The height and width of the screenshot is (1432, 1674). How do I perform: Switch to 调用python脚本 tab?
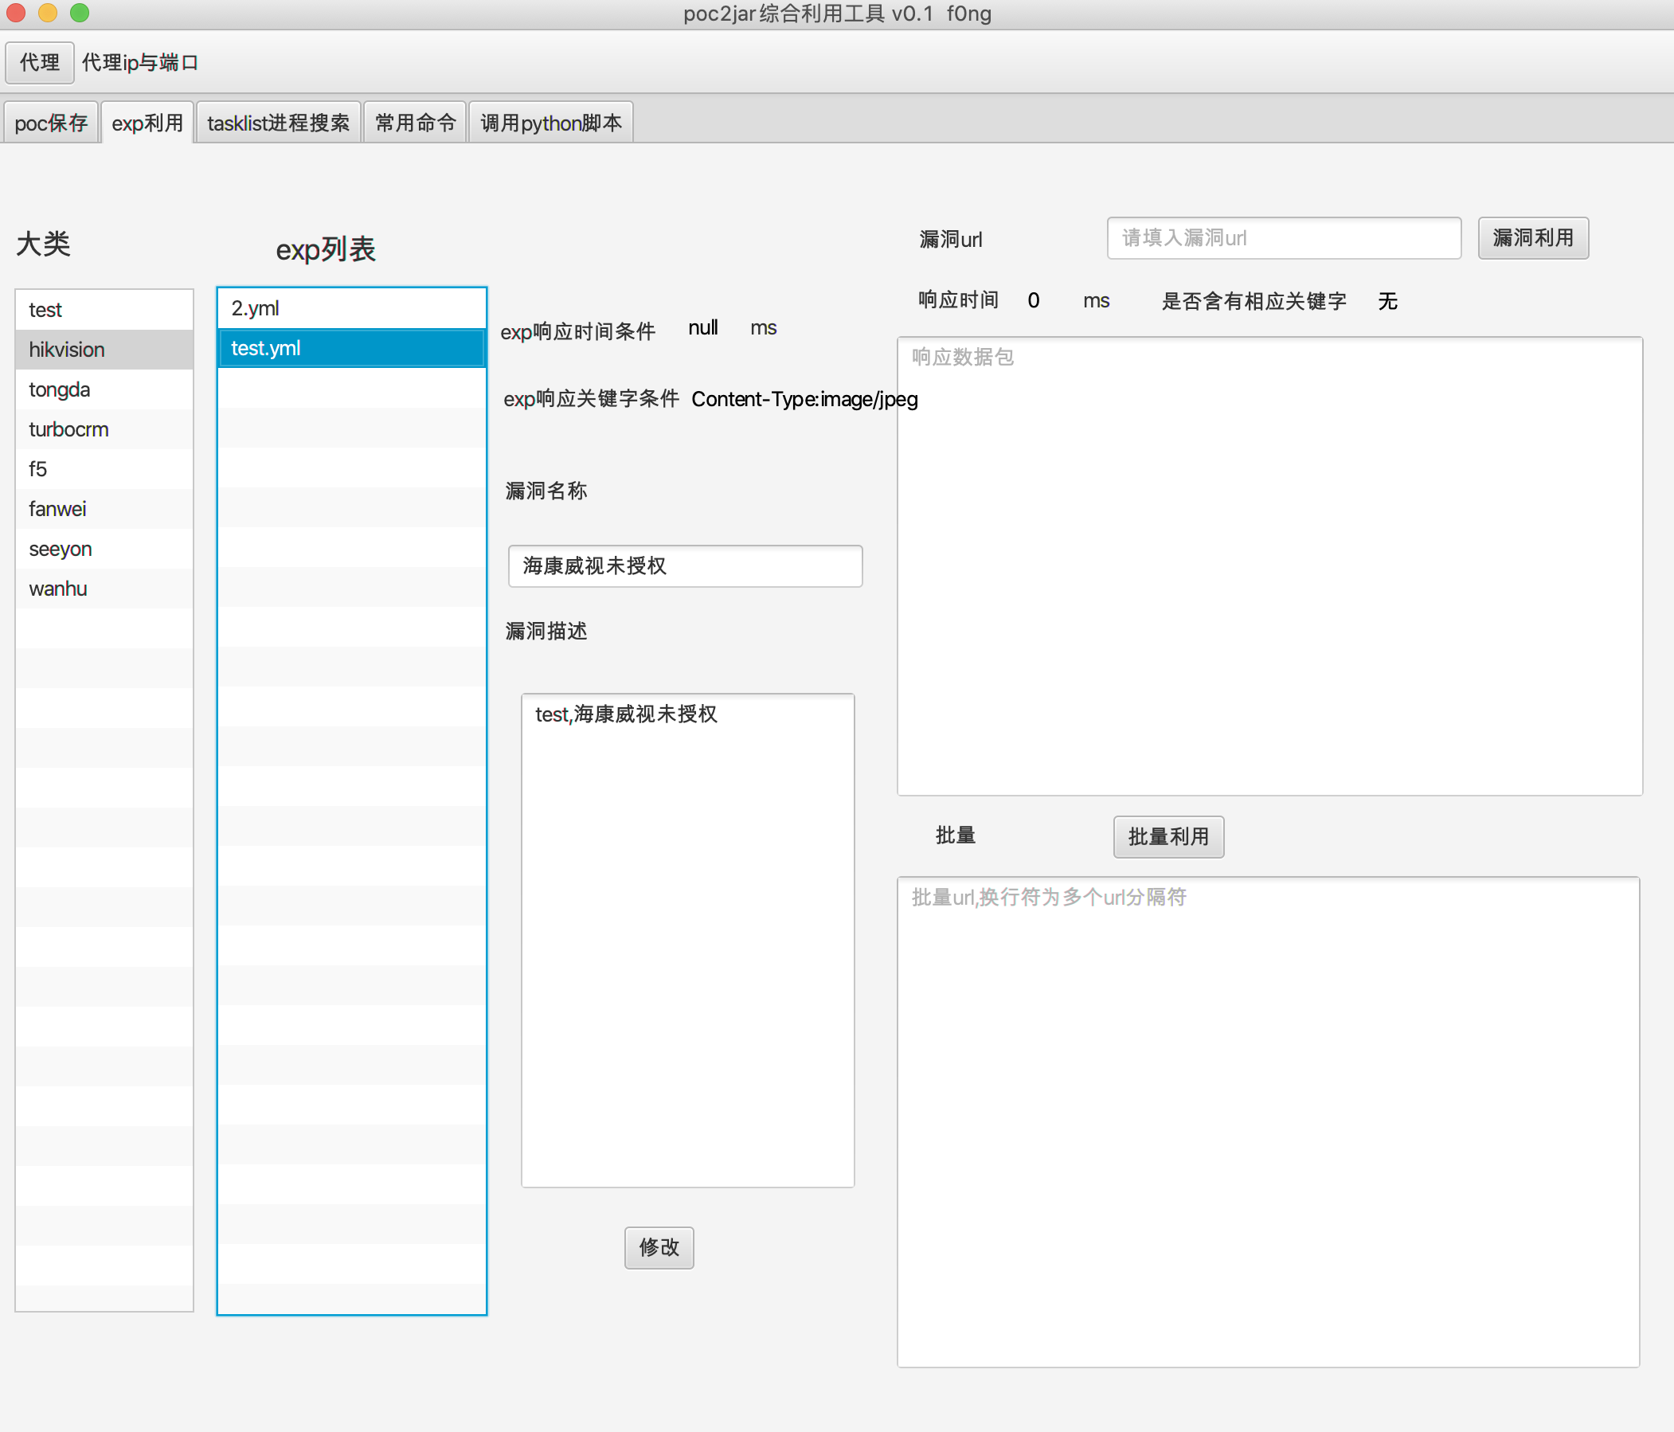point(551,123)
